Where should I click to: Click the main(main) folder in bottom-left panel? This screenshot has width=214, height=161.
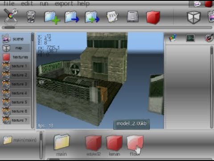tap(20, 140)
